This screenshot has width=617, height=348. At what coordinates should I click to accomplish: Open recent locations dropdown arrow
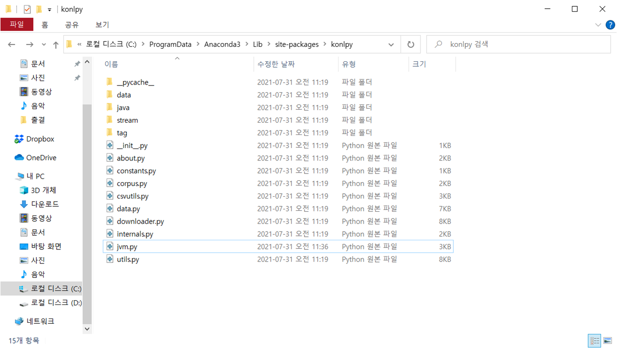tap(44, 44)
